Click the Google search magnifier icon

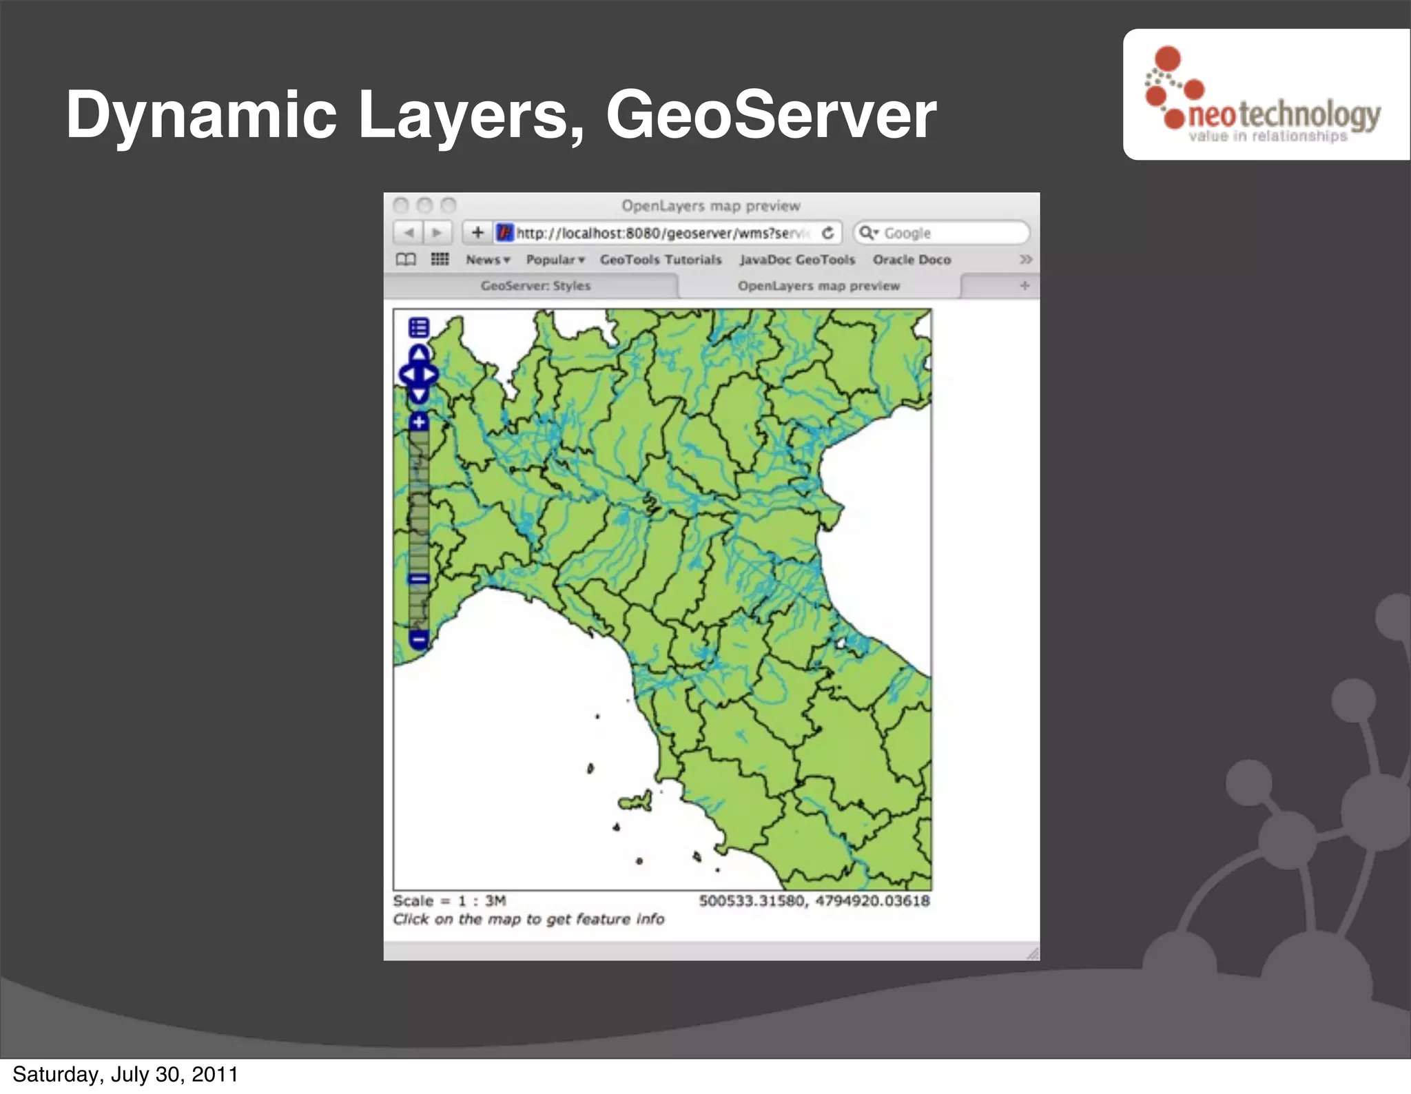pyautogui.click(x=869, y=233)
